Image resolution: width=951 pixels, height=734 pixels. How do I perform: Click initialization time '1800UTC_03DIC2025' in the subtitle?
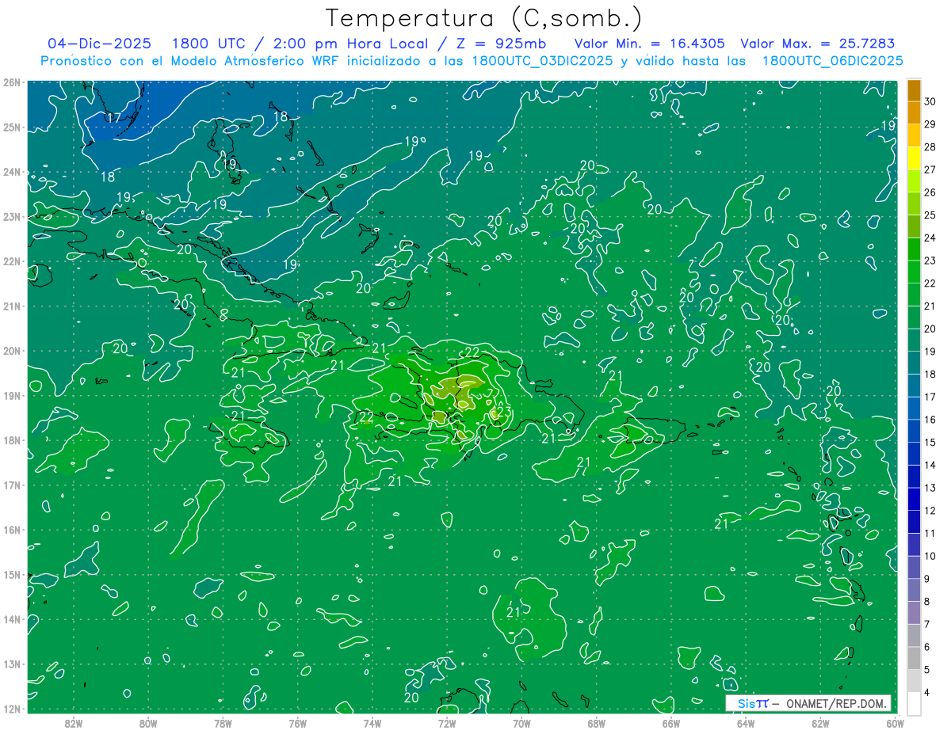(x=542, y=61)
